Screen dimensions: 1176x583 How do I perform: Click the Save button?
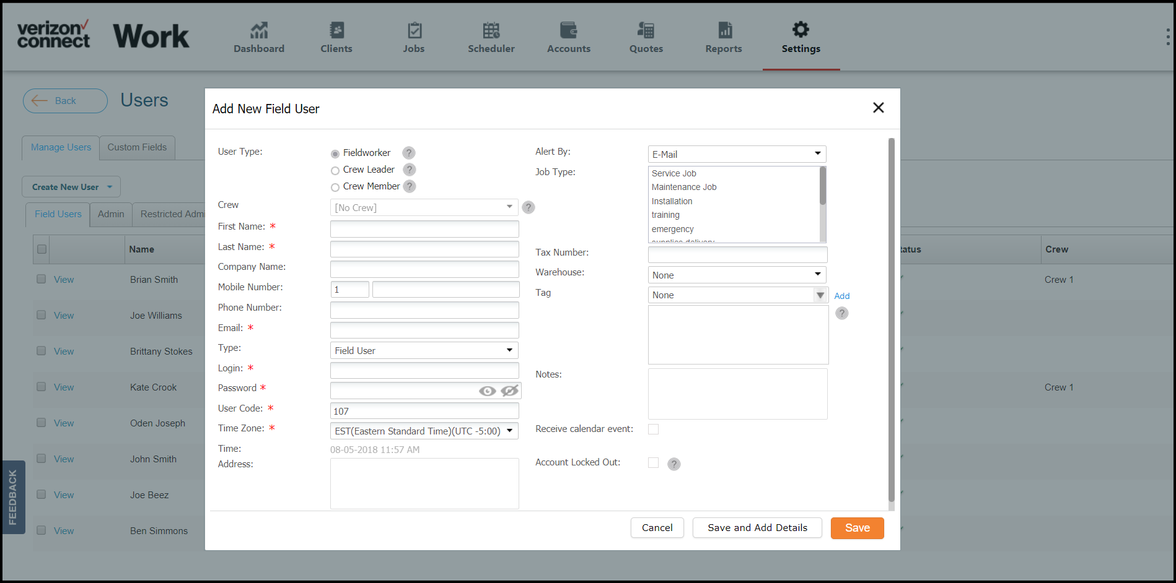pos(858,528)
